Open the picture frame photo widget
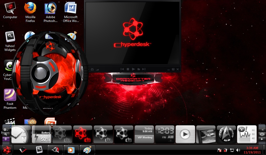Viewport: 266px width, 155px height. (206, 134)
